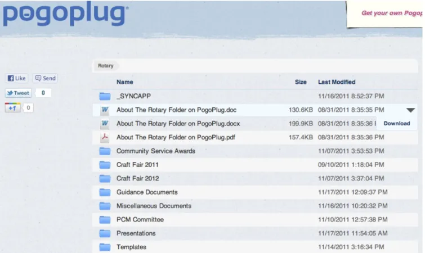Click the Presentations folder icon
Screen dimensions: 425x253
click(105, 233)
